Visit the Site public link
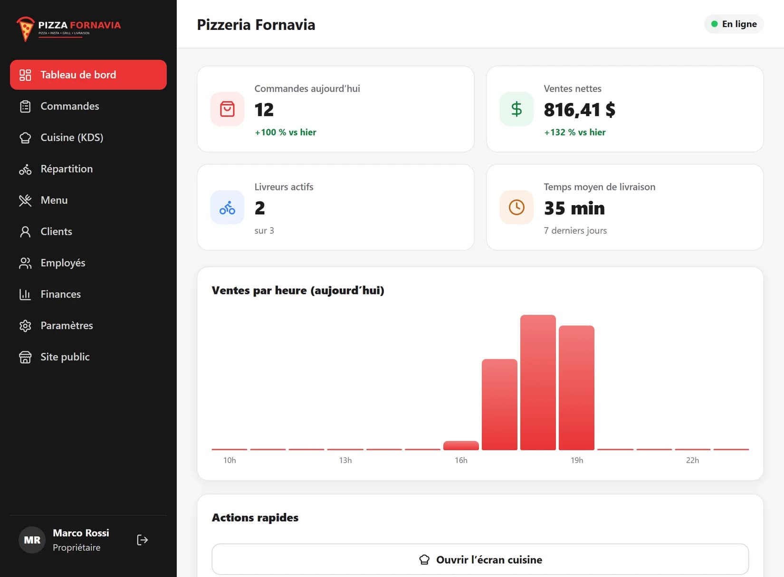This screenshot has height=577, width=784. 88,357
